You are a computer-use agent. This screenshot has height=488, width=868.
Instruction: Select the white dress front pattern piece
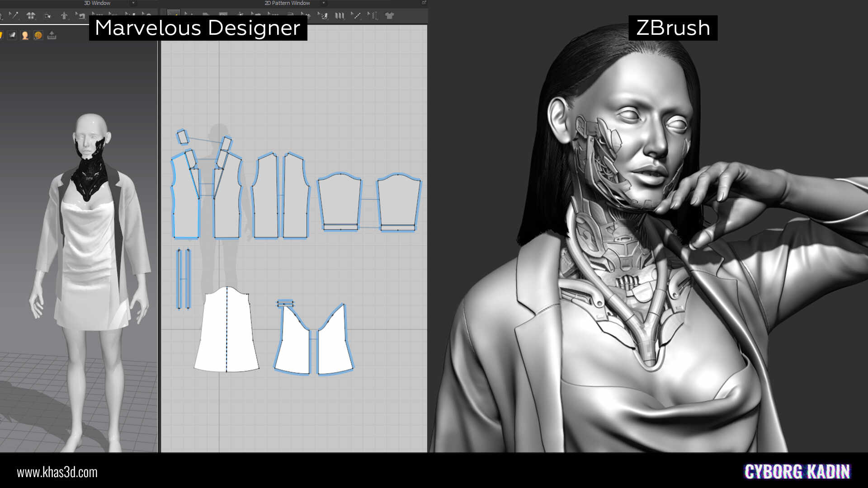pyautogui.click(x=226, y=330)
